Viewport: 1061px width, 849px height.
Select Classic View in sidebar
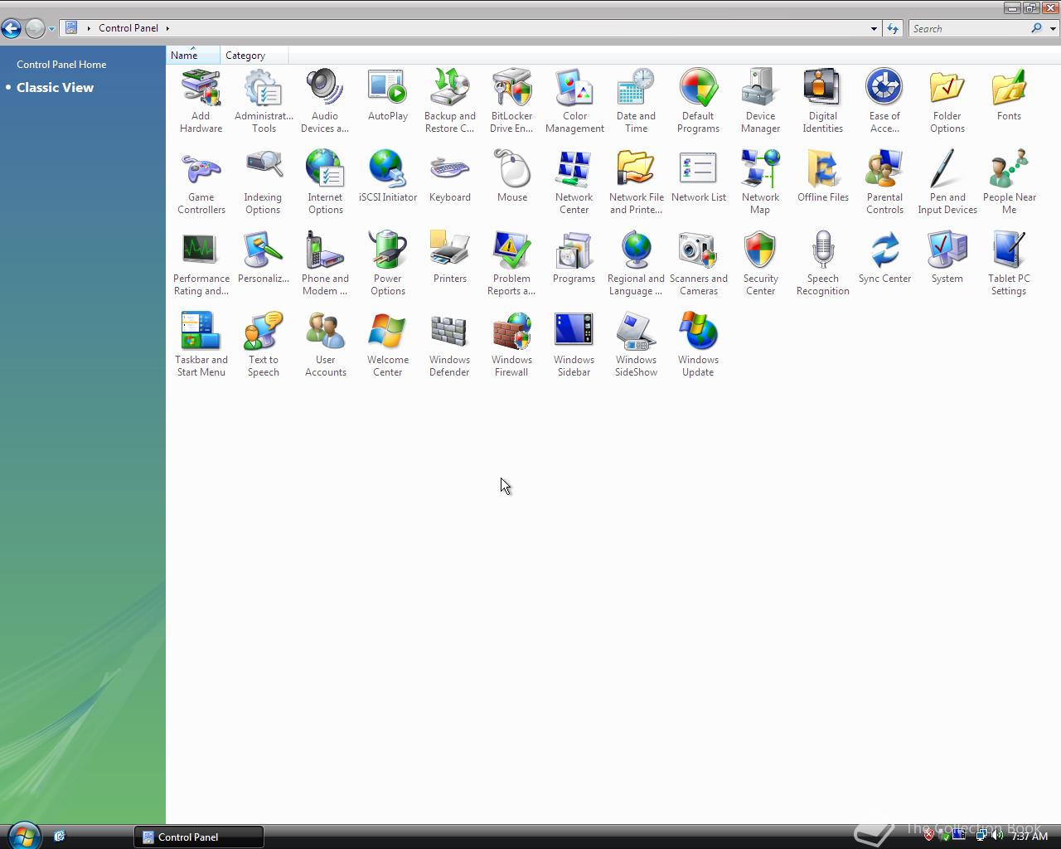[55, 87]
